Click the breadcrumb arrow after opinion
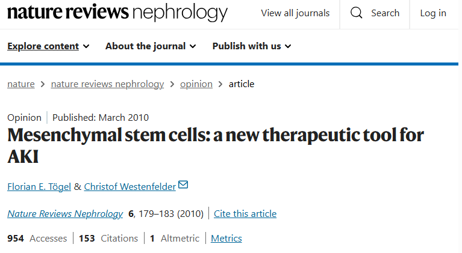462x253 pixels. click(x=221, y=84)
